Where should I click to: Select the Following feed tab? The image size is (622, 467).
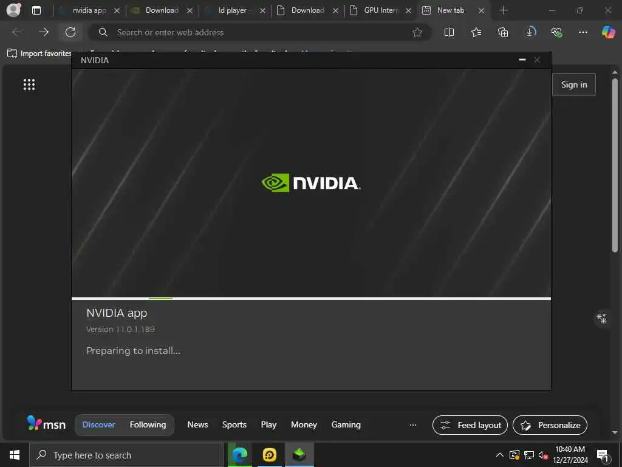pos(148,424)
